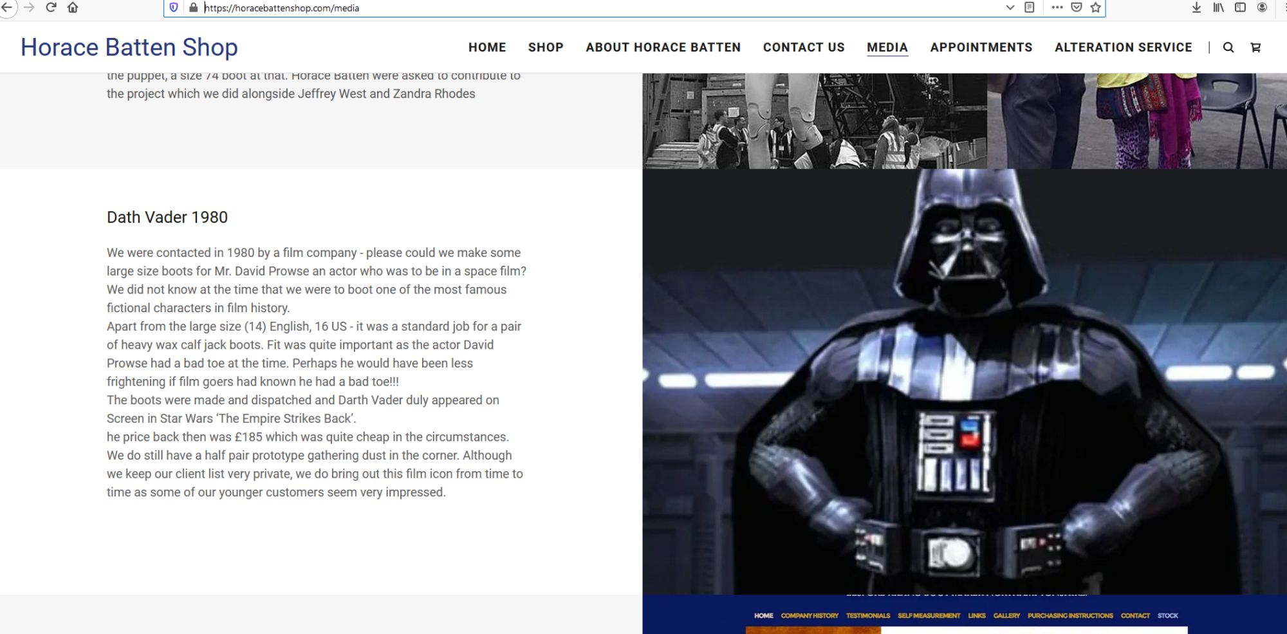Screen dimensions: 1287x634
Task: Bookmark this page with the star icon
Action: (x=1096, y=8)
